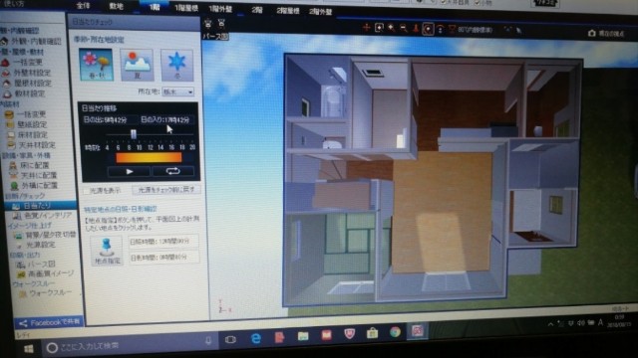Click the zoom out magnifier icon
This screenshot has width=638, height=358.
tap(403, 28)
